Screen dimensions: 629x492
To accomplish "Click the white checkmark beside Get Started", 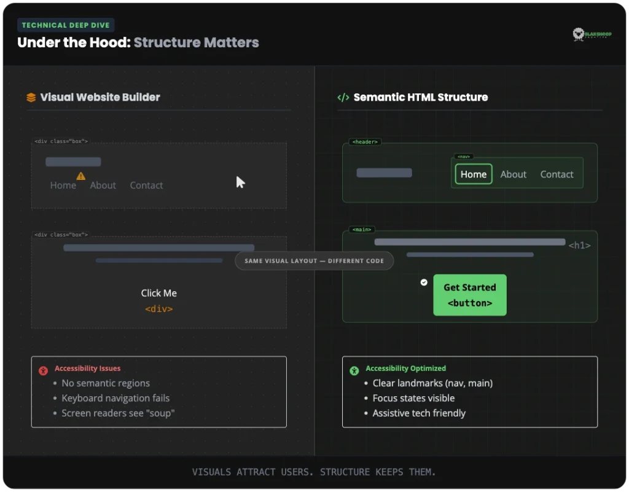I will (x=424, y=283).
